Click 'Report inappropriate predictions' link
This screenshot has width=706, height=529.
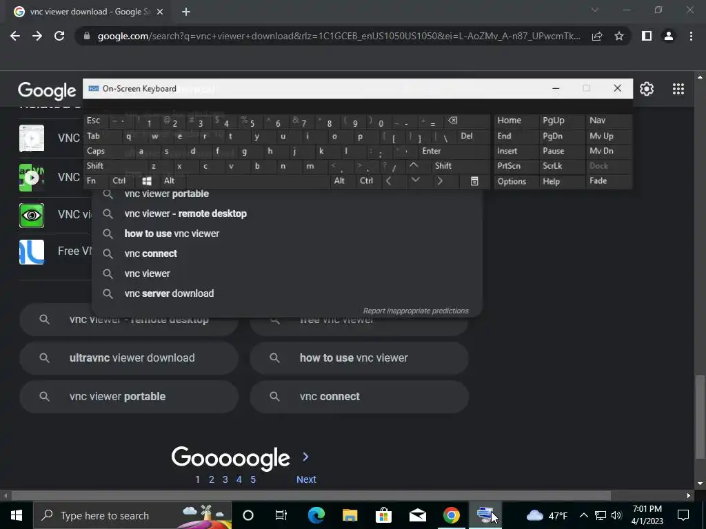pyautogui.click(x=416, y=311)
